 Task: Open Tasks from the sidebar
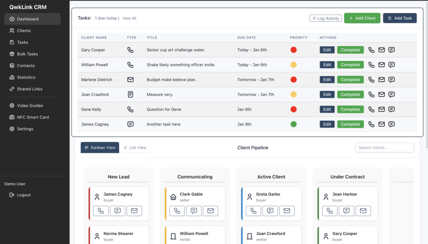[x=33, y=42]
